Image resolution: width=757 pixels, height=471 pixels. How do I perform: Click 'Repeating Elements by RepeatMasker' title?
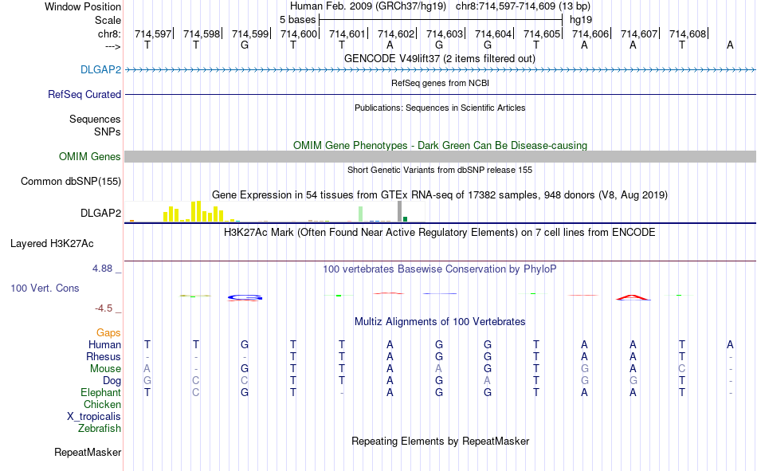coord(441,441)
